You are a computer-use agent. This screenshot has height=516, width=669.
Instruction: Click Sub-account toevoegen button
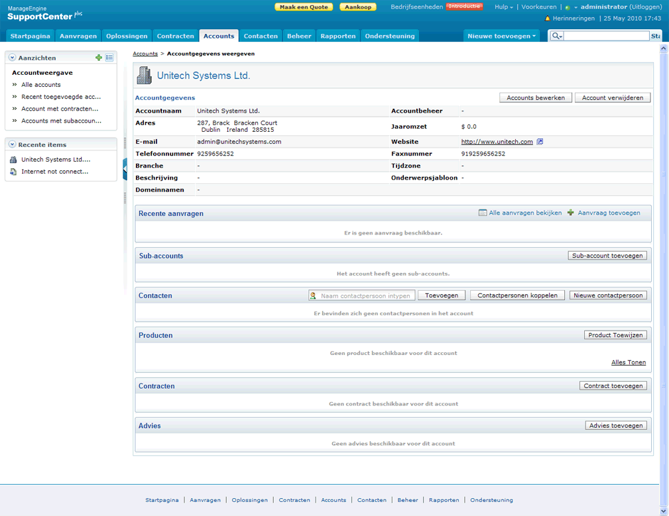point(607,256)
